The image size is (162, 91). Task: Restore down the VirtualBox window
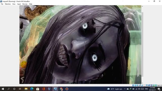point(154,1)
